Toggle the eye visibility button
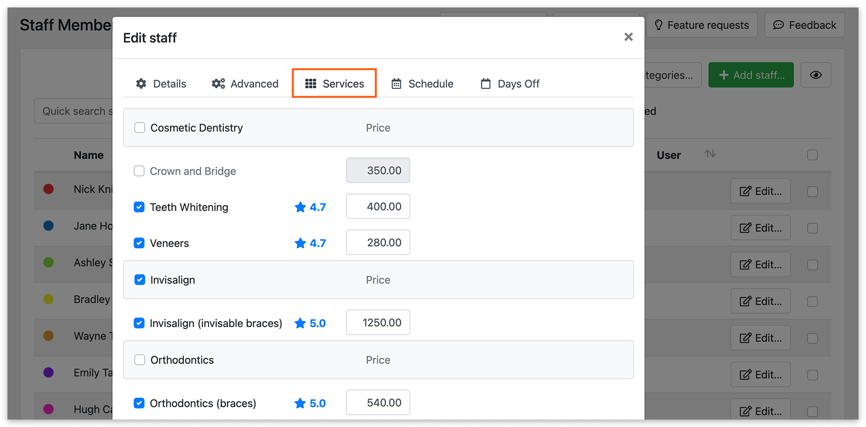Screen dimensions: 866x427 [x=815, y=75]
